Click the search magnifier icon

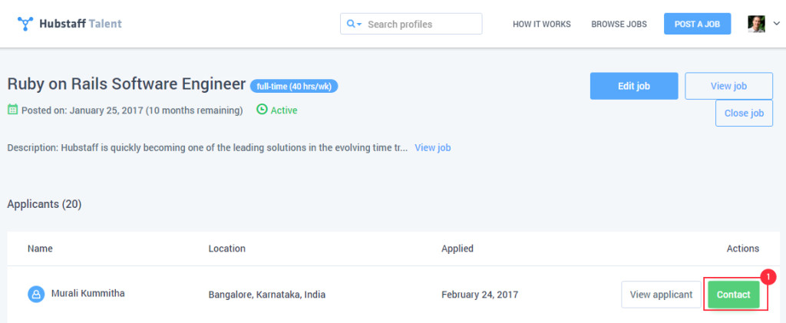tap(351, 24)
